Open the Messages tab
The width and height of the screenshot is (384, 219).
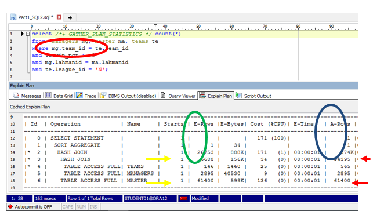27,96
